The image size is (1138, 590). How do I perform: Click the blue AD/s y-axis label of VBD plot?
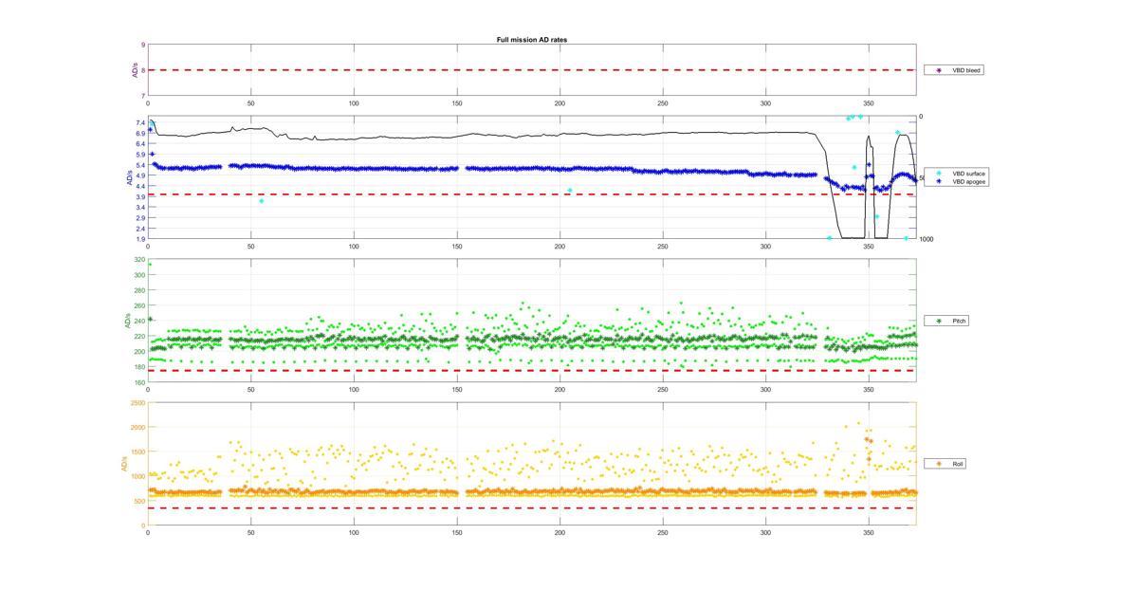click(x=129, y=178)
